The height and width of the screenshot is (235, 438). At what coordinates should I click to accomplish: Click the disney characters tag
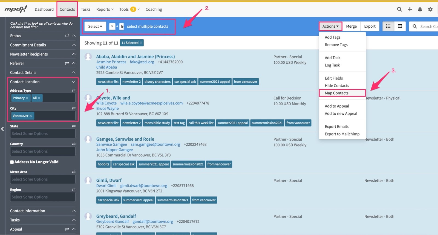tap(158, 82)
